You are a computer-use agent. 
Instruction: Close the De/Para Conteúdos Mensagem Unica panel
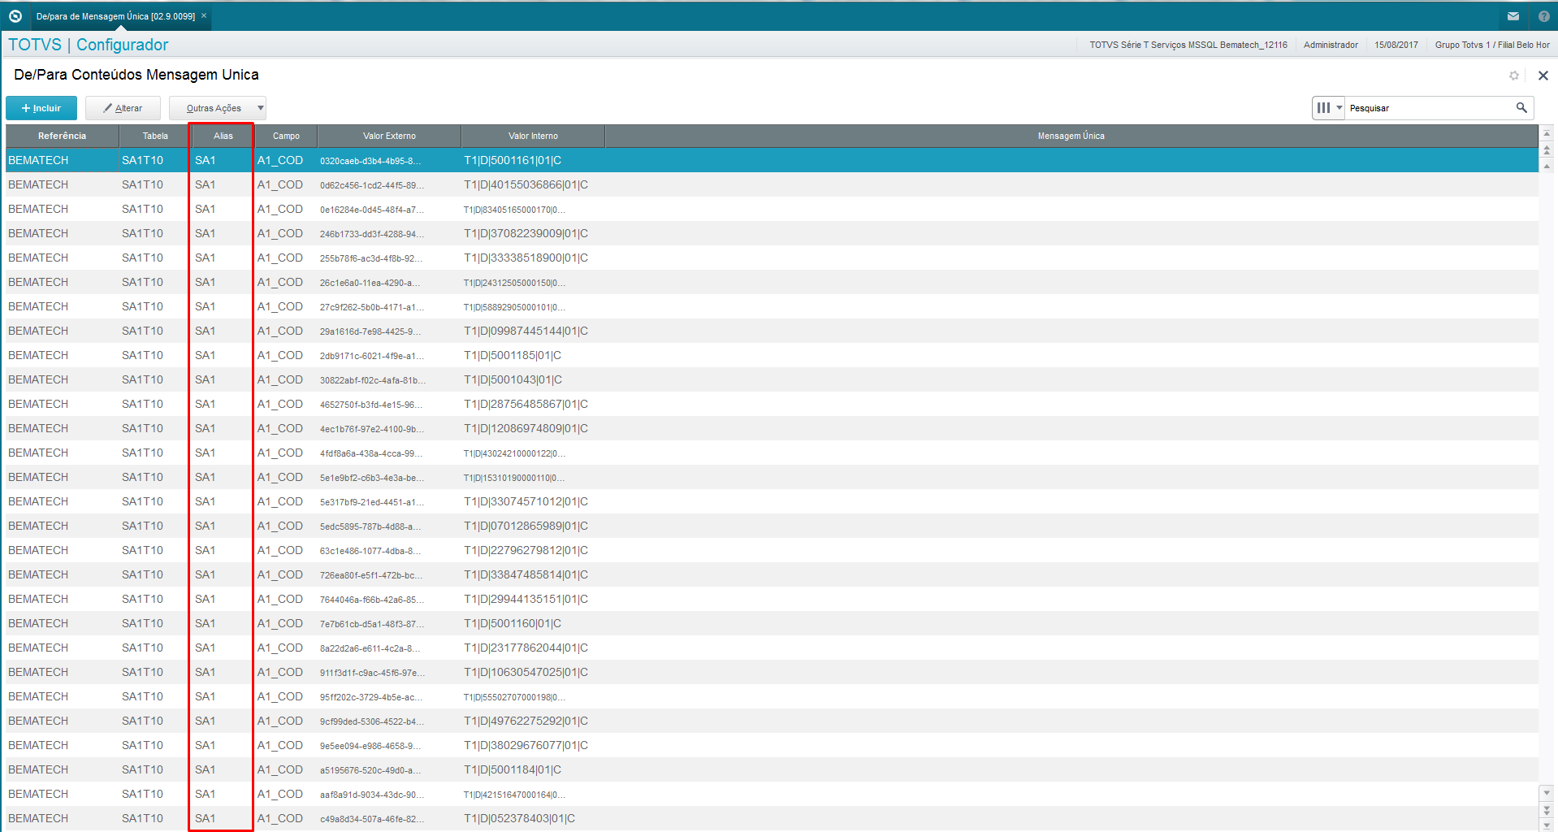point(1543,76)
